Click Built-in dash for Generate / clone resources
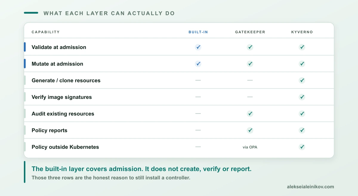Image resolution: width=358 pixels, height=196 pixels. point(198,80)
